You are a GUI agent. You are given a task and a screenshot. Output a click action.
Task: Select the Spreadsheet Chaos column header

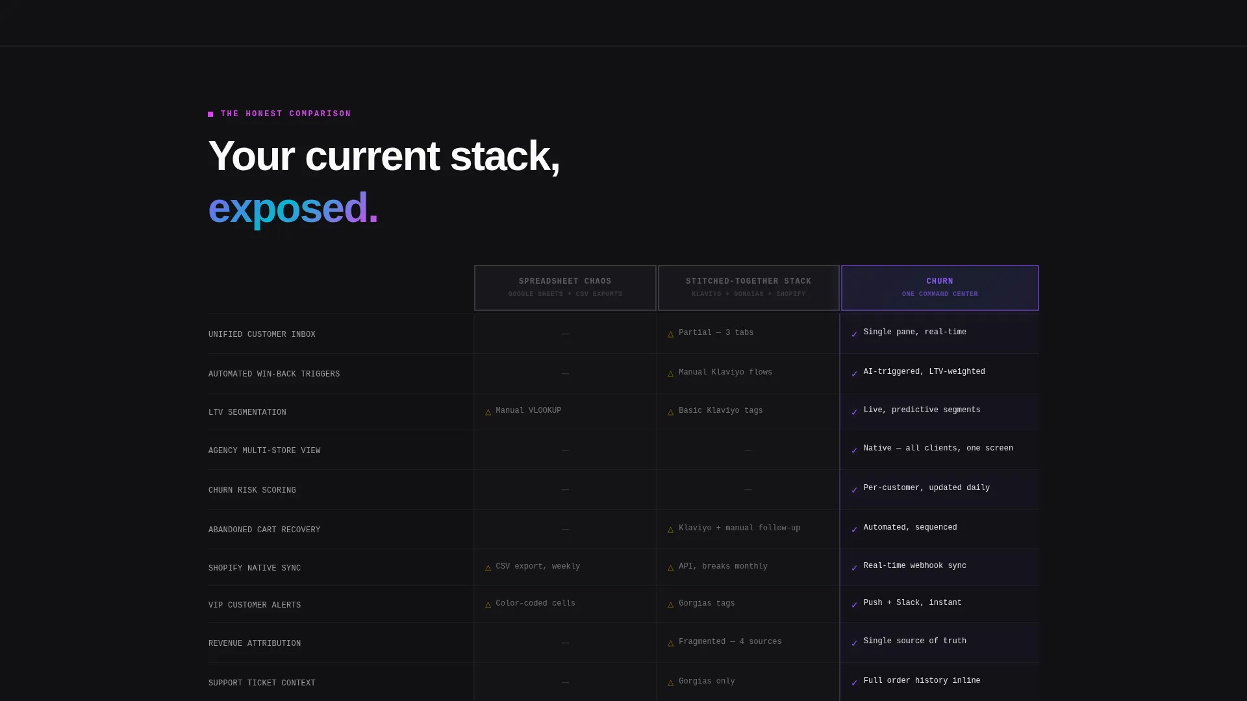[565, 288]
